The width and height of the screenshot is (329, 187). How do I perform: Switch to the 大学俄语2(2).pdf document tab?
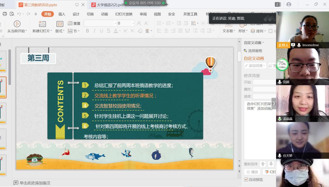[x=108, y=5]
